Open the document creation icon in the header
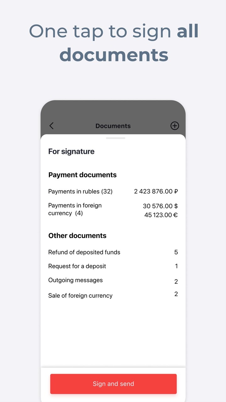Screen dimensions: 226x402 [175, 126]
